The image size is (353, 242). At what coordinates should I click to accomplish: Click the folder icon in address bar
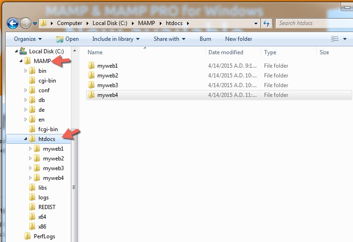pos(43,23)
